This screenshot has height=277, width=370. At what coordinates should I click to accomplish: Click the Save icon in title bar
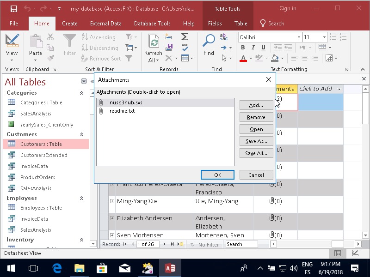13,9
